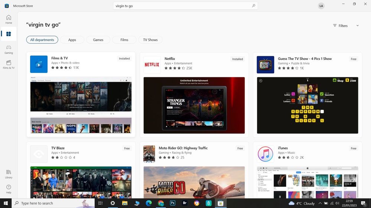
Task: Open Settings from the taskbar
Action: (113, 203)
